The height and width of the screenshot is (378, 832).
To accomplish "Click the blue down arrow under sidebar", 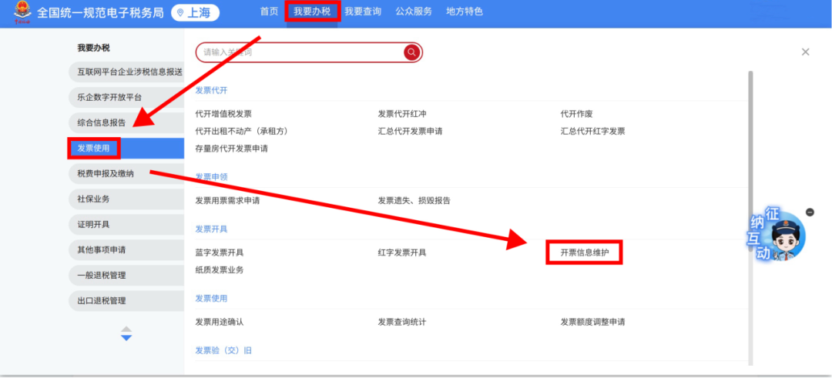I will tap(126, 338).
